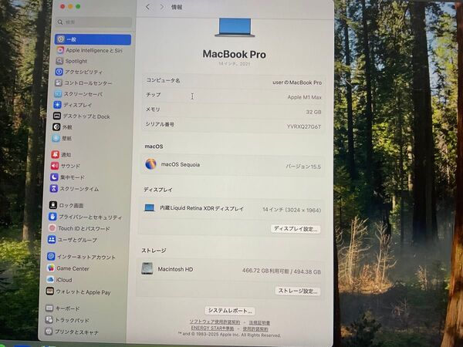Open コントロールセンター settings

pyautogui.click(x=83, y=83)
